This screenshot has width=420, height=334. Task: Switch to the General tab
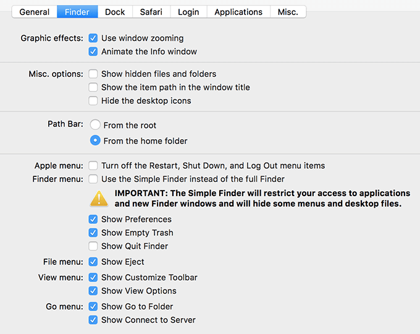35,12
